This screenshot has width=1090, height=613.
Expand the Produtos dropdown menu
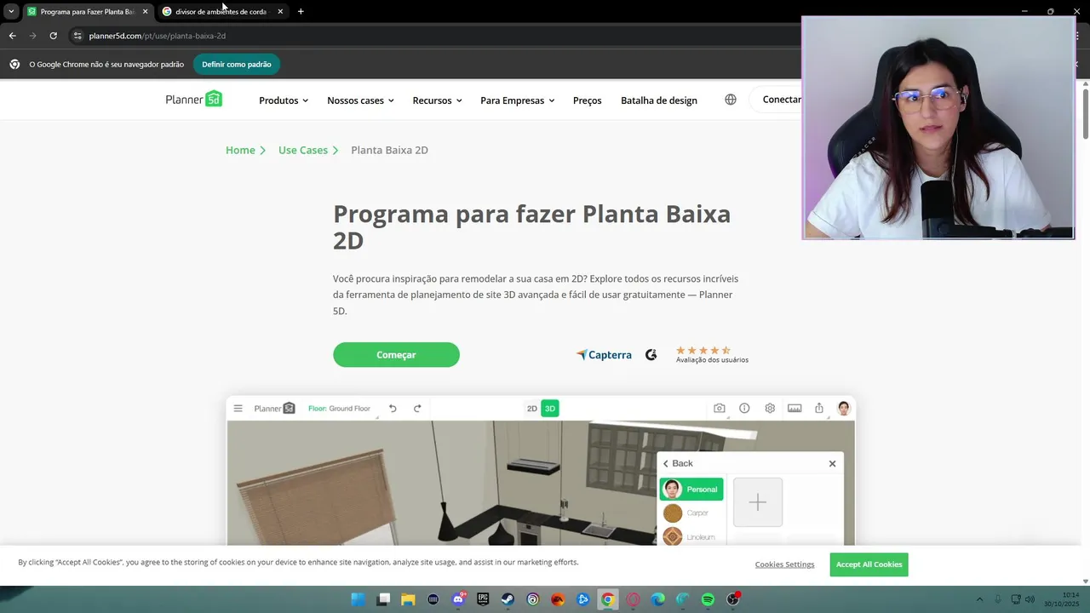(x=284, y=100)
